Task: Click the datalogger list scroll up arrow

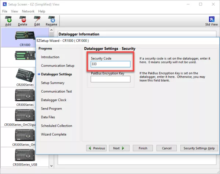Action: click(x=51, y=30)
